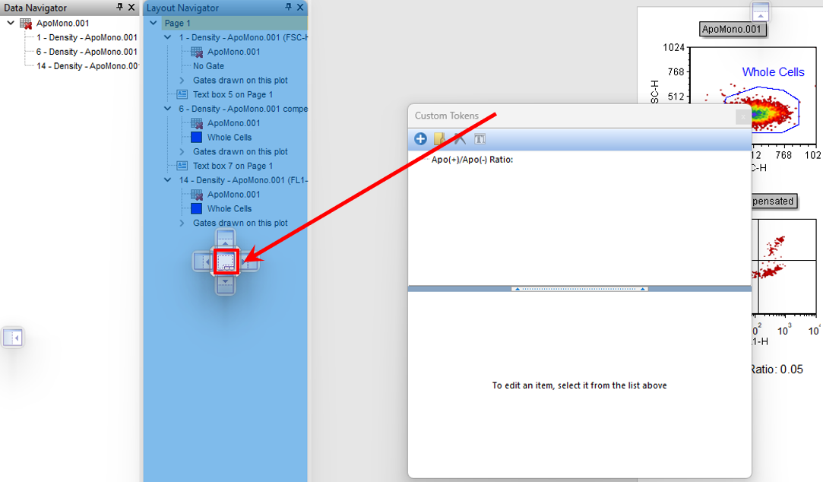Viewport: 823px width, 482px height.
Task: Select Whole Cells gate under plot 14
Action: click(229, 209)
